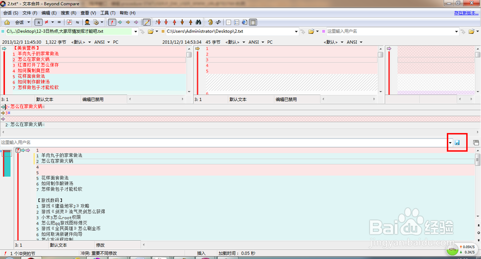
Task: Click the red Previous Difference arrow
Action: (174, 22)
